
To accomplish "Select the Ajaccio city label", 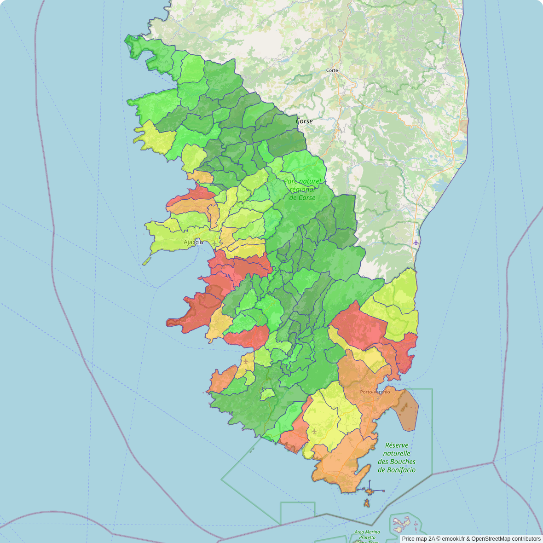I will tap(193, 242).
